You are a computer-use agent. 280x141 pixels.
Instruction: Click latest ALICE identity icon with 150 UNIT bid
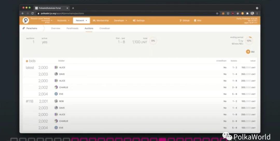coord(56,68)
